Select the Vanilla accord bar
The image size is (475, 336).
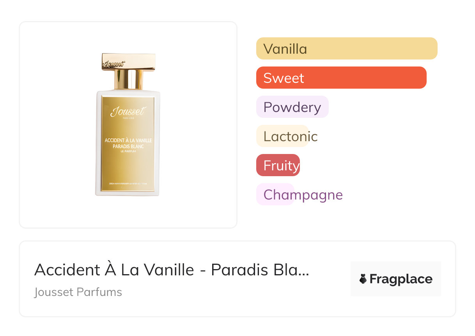click(x=346, y=49)
